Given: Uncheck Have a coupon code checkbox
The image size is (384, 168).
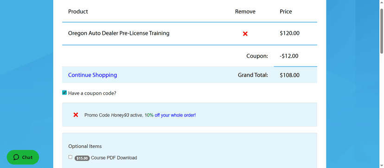Looking at the screenshot, I should (64, 92).
